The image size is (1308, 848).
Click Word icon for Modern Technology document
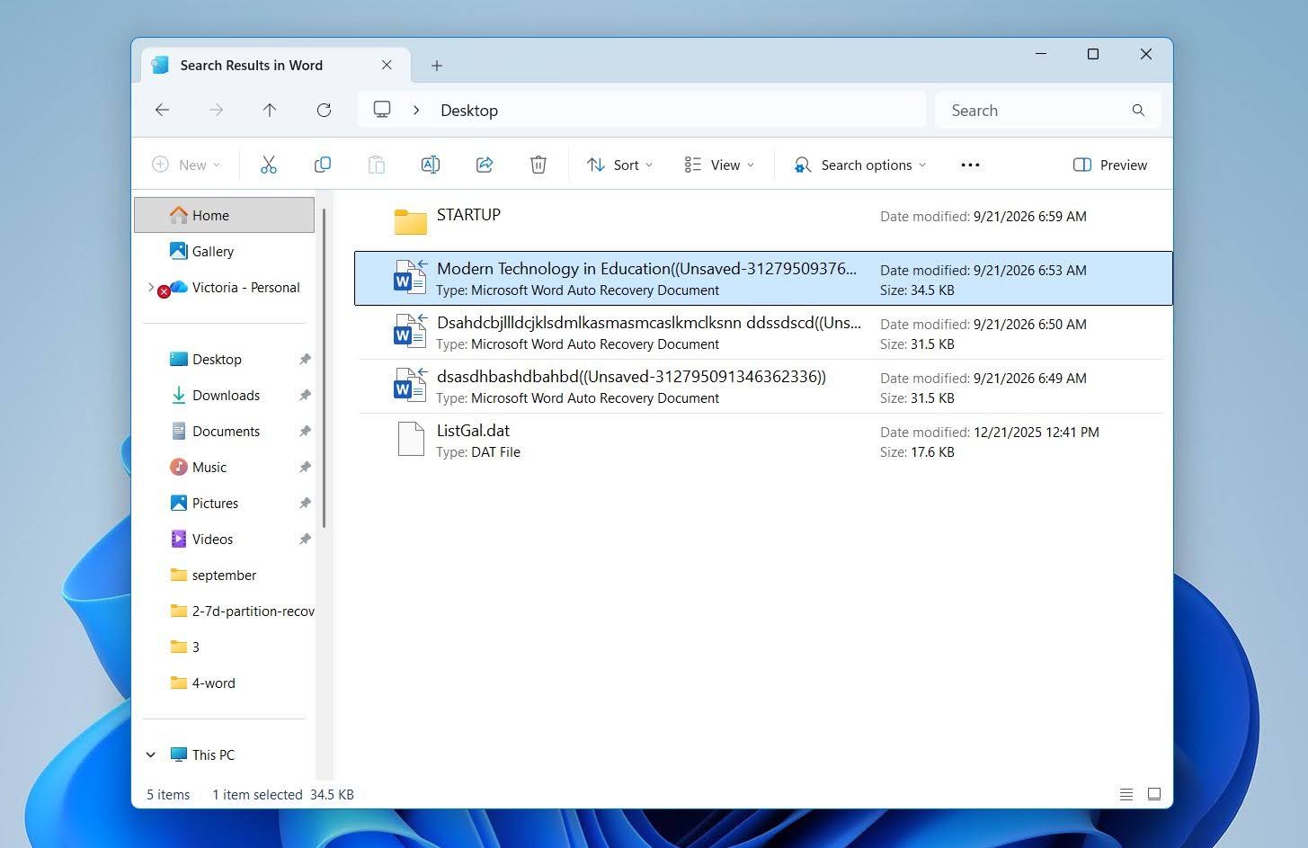411,277
